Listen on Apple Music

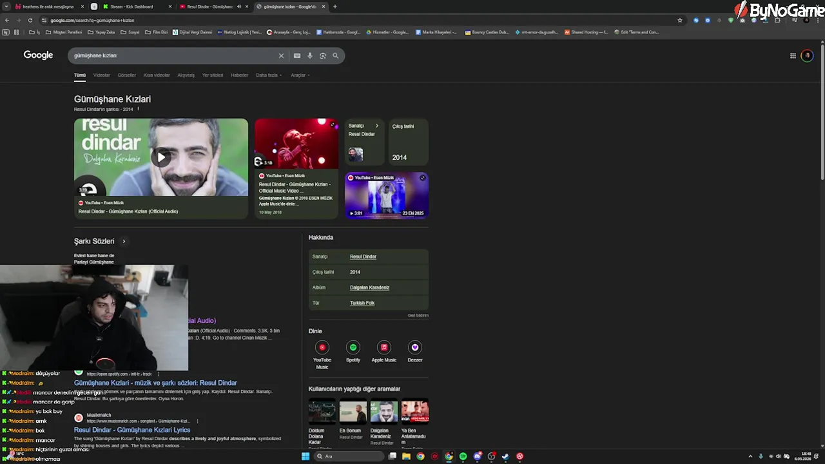[384, 353]
